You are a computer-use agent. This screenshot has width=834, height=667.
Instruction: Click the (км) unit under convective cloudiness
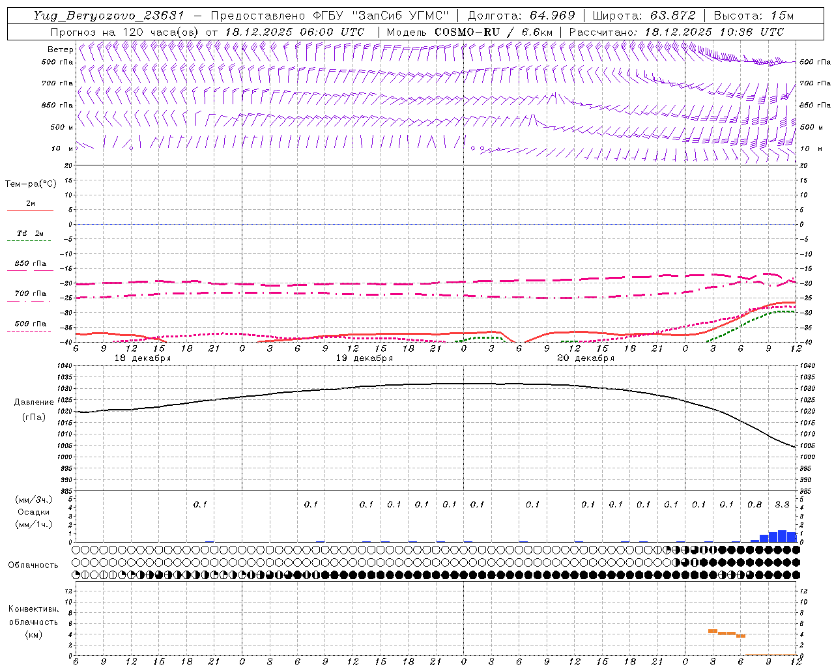(33, 634)
